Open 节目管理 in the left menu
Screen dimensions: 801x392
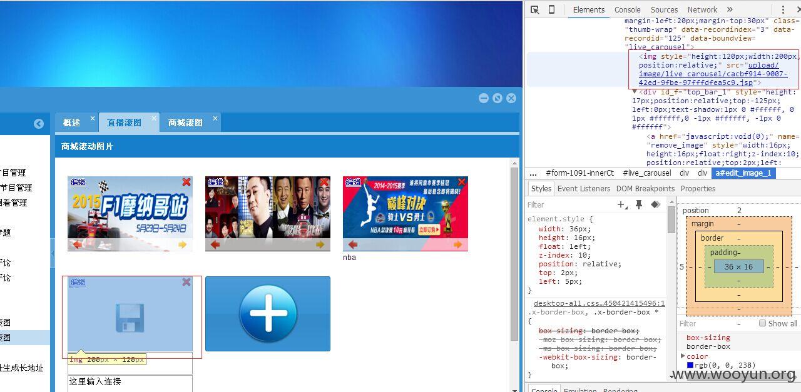[16, 188]
